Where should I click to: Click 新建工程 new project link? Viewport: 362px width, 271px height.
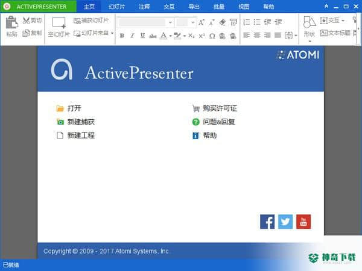tap(75, 135)
